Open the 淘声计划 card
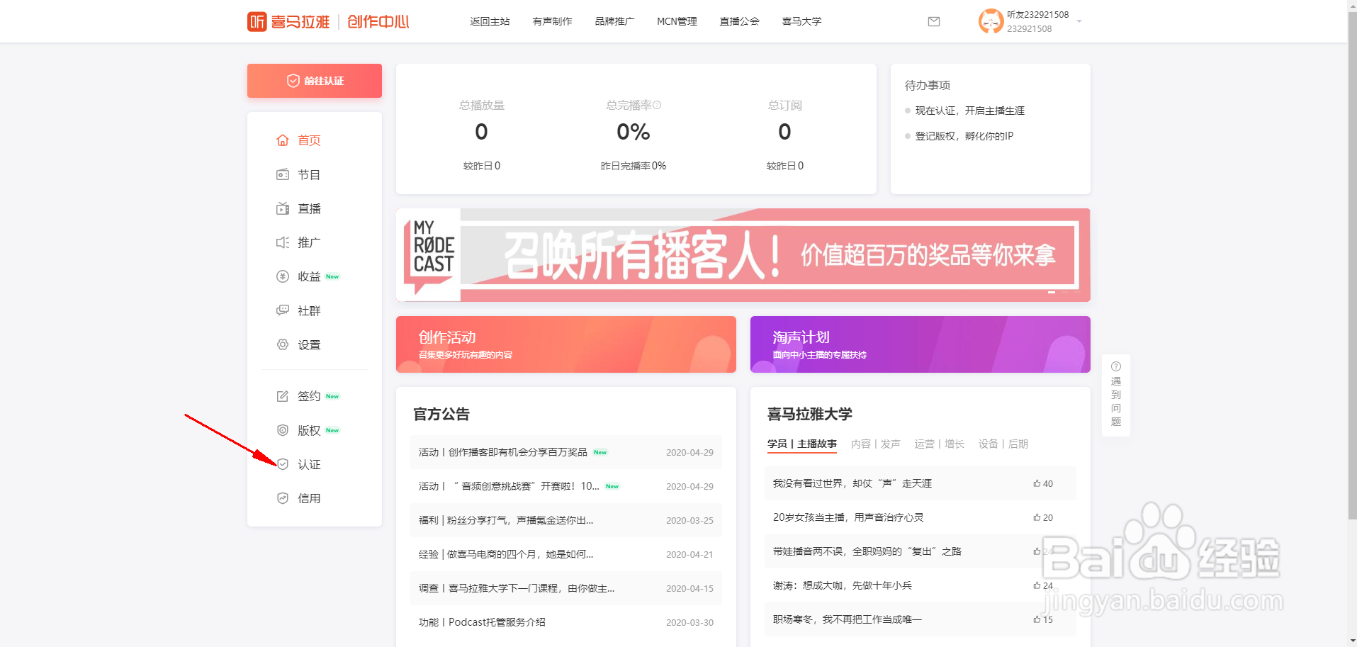 (x=920, y=344)
